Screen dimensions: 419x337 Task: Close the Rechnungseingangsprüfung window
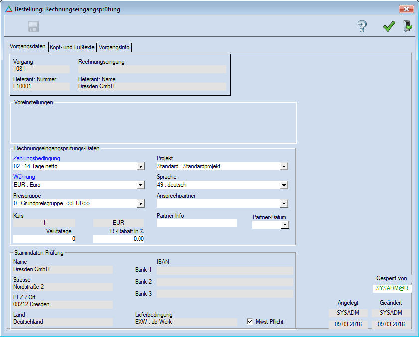pos(406,9)
